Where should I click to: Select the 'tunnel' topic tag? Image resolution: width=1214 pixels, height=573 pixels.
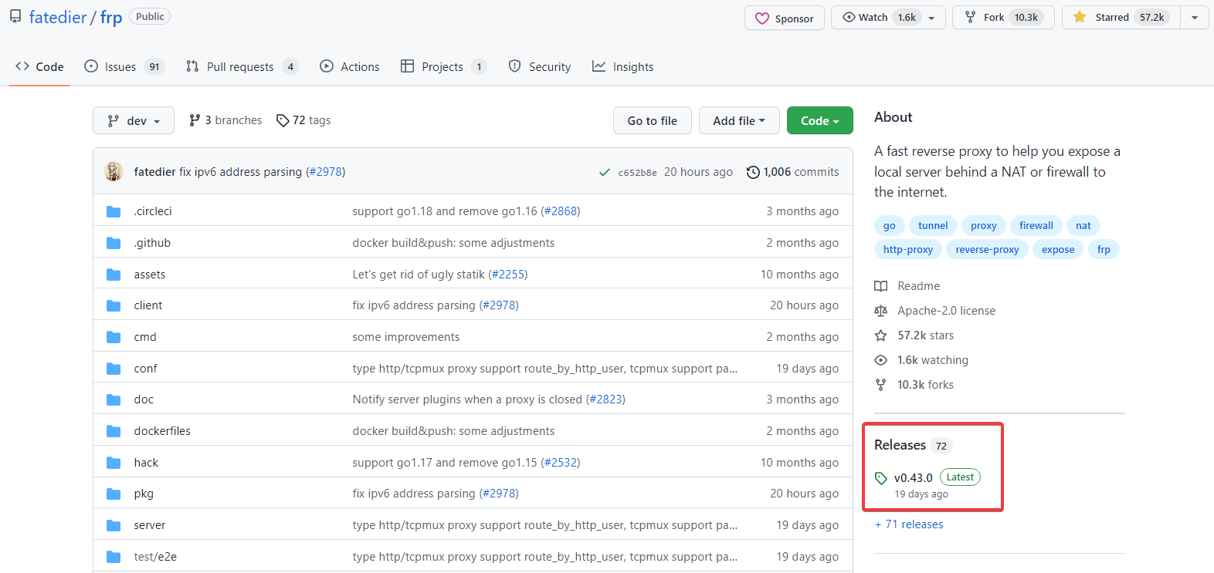pyautogui.click(x=933, y=226)
